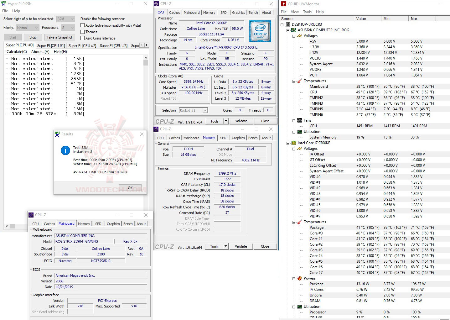The height and width of the screenshot is (320, 450).
Task: Open the View menu in HWMonitor
Action: 295,12
